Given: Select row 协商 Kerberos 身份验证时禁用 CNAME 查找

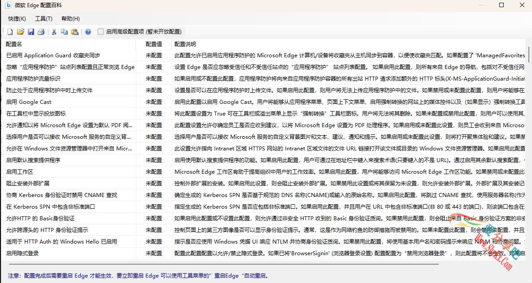Looking at the screenshot, I should pyautogui.click(x=263, y=195).
